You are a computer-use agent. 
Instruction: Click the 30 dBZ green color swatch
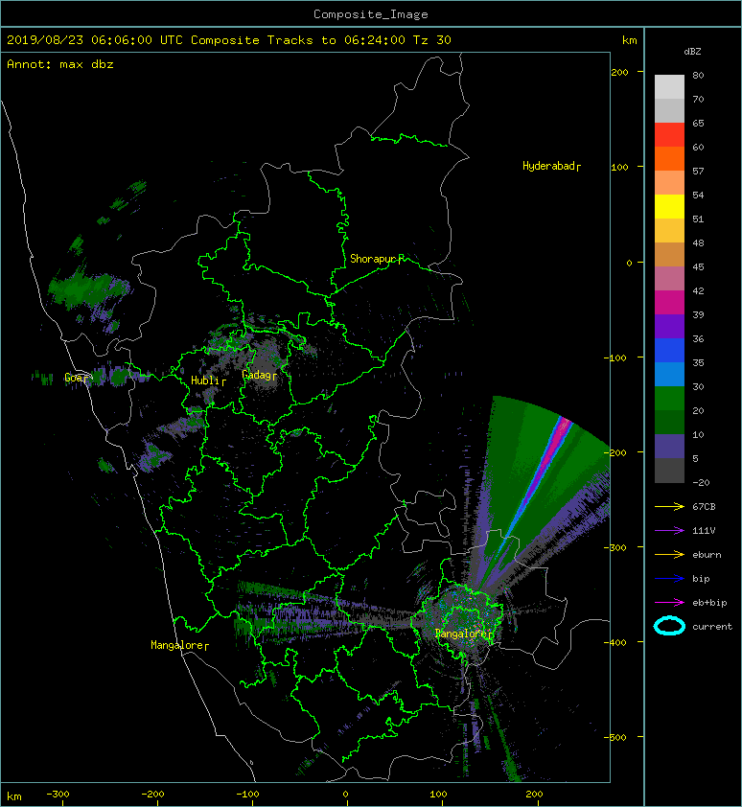click(x=669, y=399)
